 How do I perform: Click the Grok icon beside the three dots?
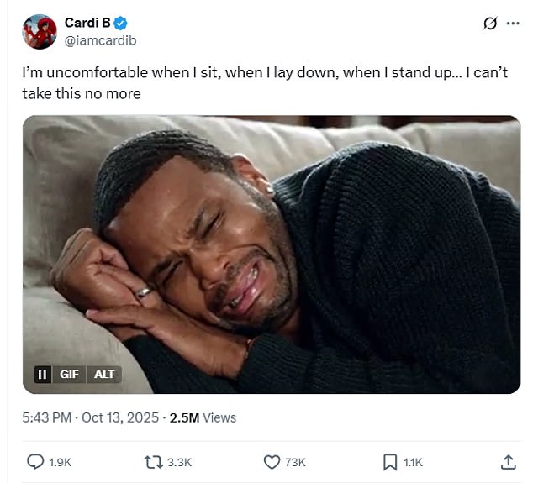click(490, 24)
